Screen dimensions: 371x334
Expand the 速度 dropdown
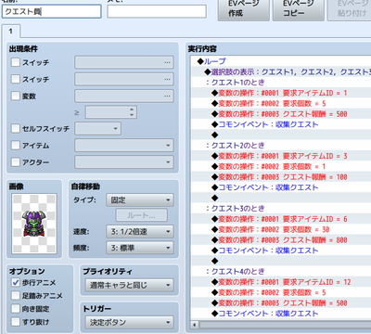[x=140, y=231]
